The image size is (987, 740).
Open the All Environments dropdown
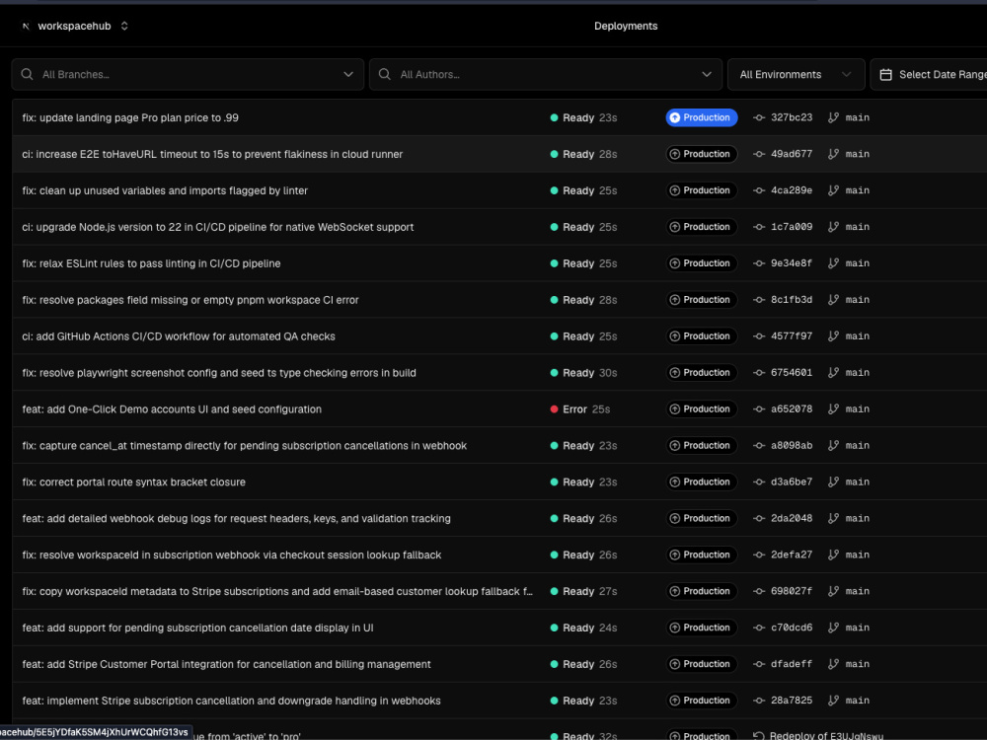click(796, 74)
